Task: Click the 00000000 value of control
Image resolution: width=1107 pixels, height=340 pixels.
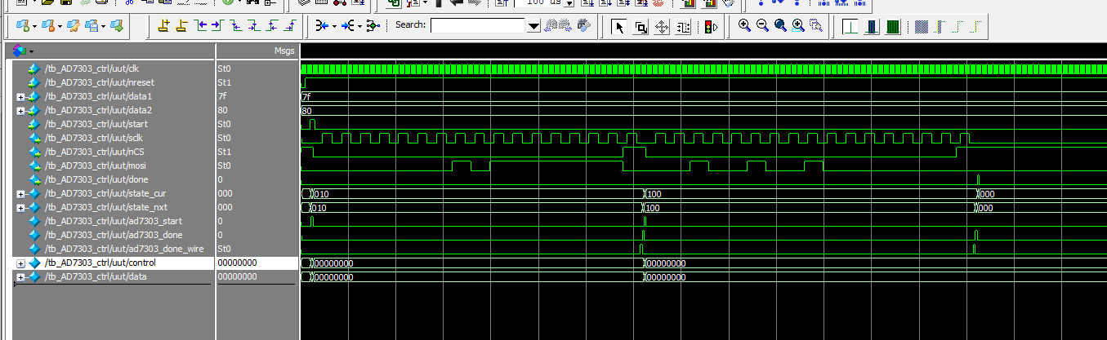Action: click(x=237, y=263)
